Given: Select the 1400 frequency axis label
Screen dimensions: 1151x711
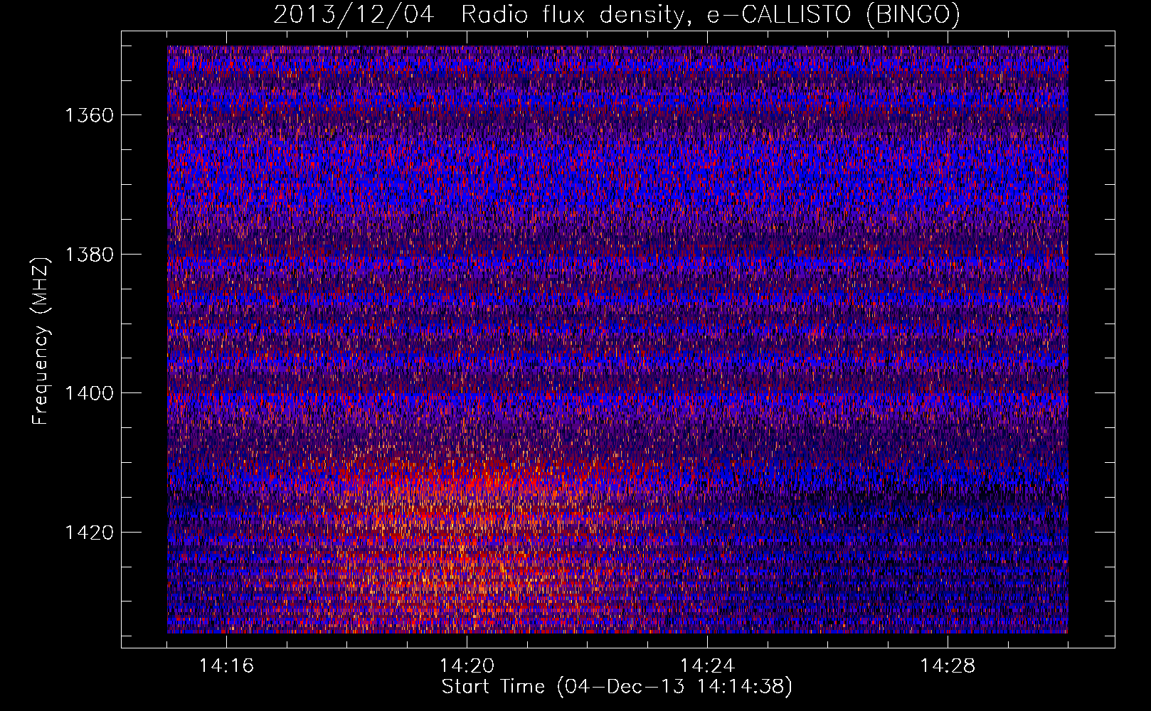Looking at the screenshot, I should [x=89, y=393].
